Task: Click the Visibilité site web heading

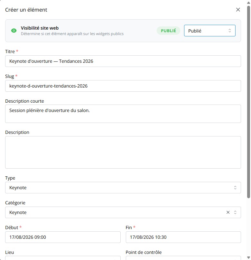Action: tap(40, 28)
